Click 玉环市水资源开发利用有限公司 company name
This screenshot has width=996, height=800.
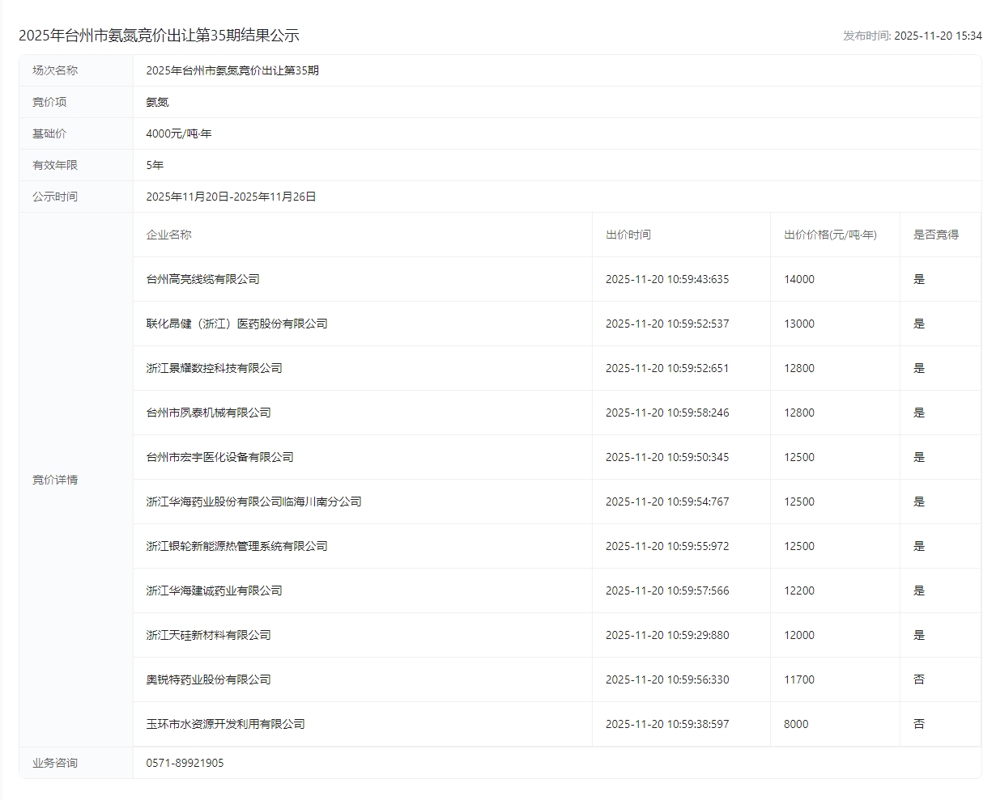(x=225, y=724)
